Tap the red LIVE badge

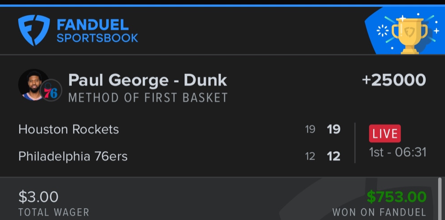click(x=385, y=133)
